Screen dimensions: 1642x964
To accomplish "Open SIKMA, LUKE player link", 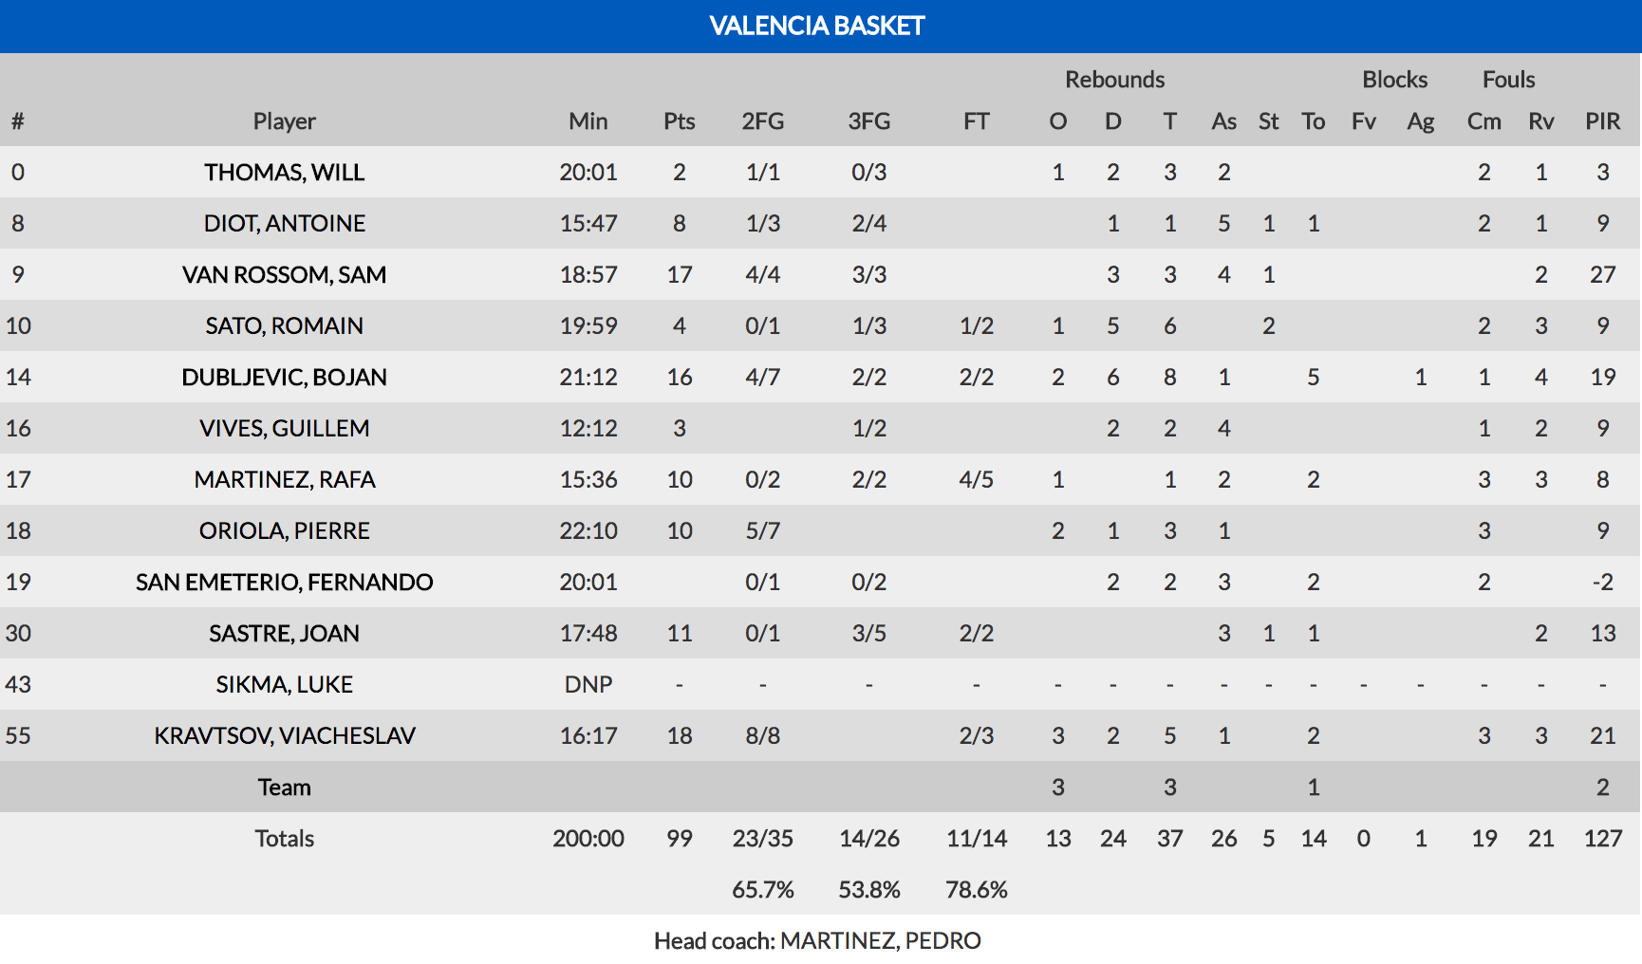I will pos(284,685).
